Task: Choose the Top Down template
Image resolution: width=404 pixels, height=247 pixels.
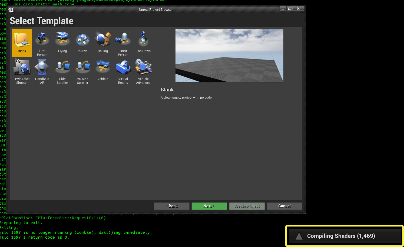Action: 143,42
